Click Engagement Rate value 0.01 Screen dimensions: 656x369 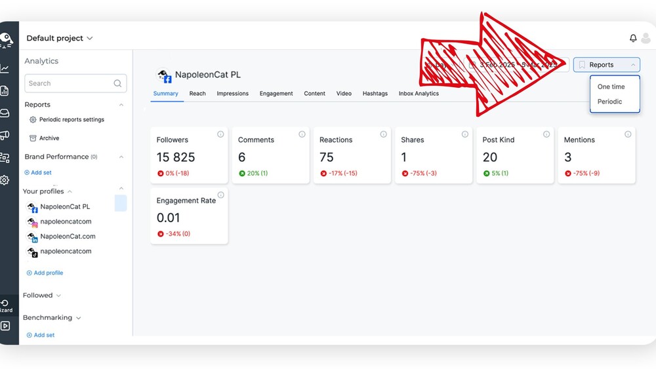[x=168, y=218]
